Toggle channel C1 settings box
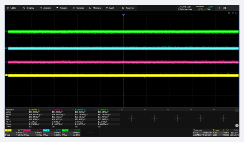This screenshot has width=244, height=142. tap(14, 133)
